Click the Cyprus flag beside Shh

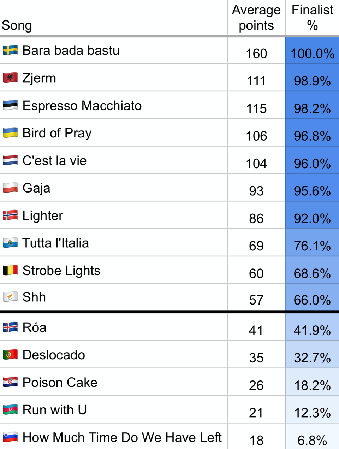point(10,297)
